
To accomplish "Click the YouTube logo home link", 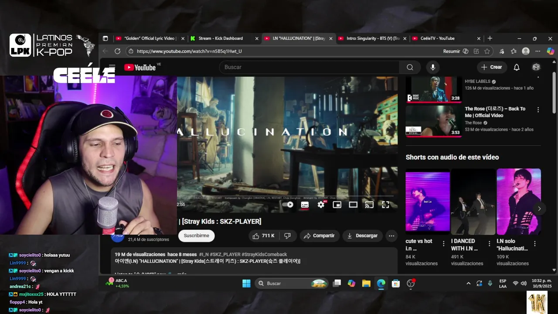I will [139, 67].
